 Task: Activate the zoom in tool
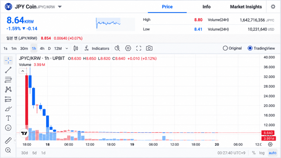(x=8, y=150)
